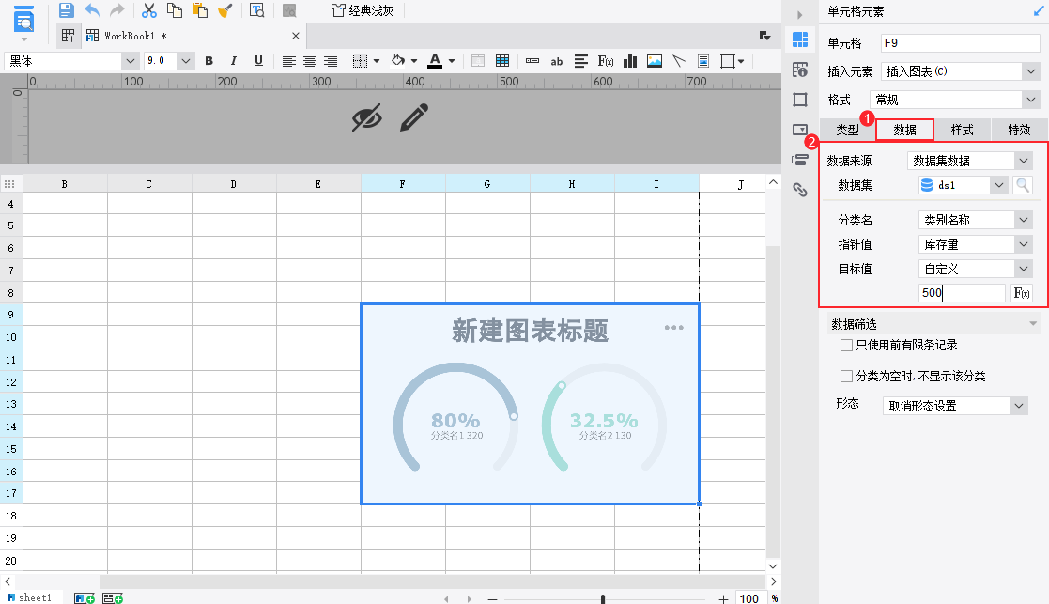The height and width of the screenshot is (604, 1049).
Task: Enable 只使用前有限条记录 checkbox
Action: pyautogui.click(x=846, y=345)
